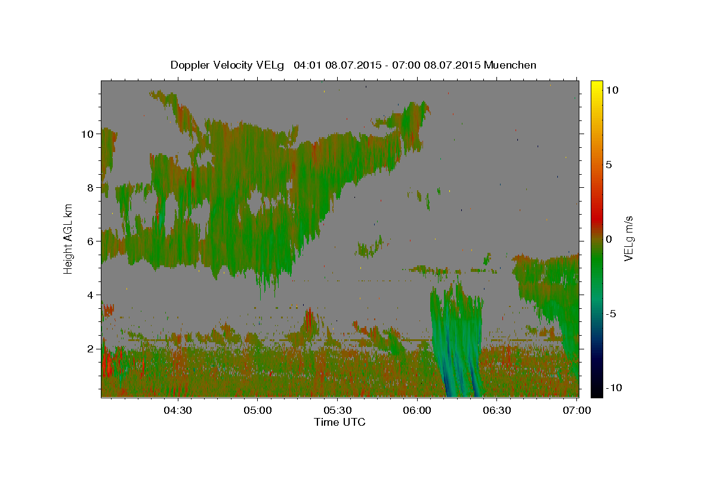Click the 'Height AGL km' axis label

(x=68, y=238)
